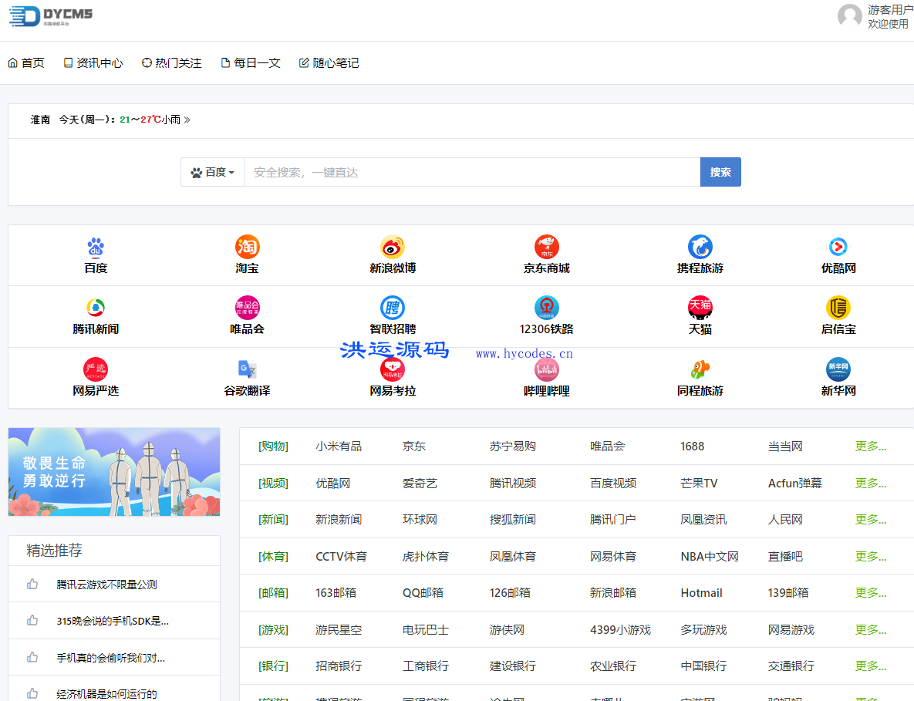Open 1688 link
The height and width of the screenshot is (701, 914).
[692, 447]
